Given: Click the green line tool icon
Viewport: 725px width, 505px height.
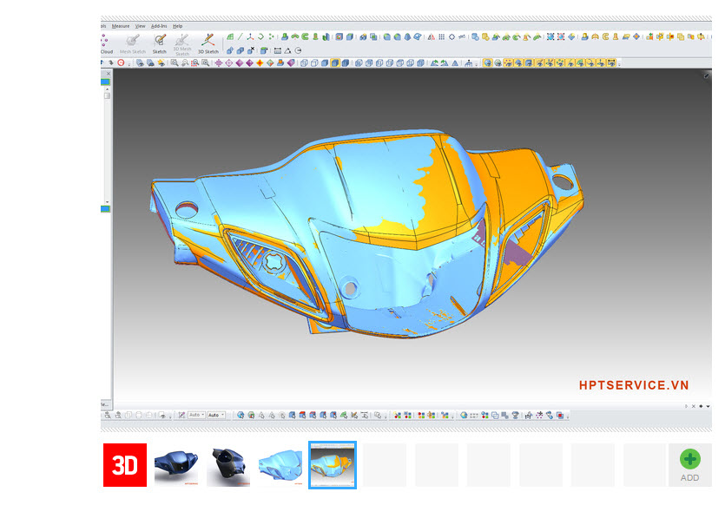Looking at the screenshot, I should 241,36.
